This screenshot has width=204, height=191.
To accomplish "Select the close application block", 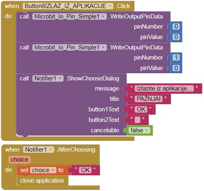I will 42,181.
